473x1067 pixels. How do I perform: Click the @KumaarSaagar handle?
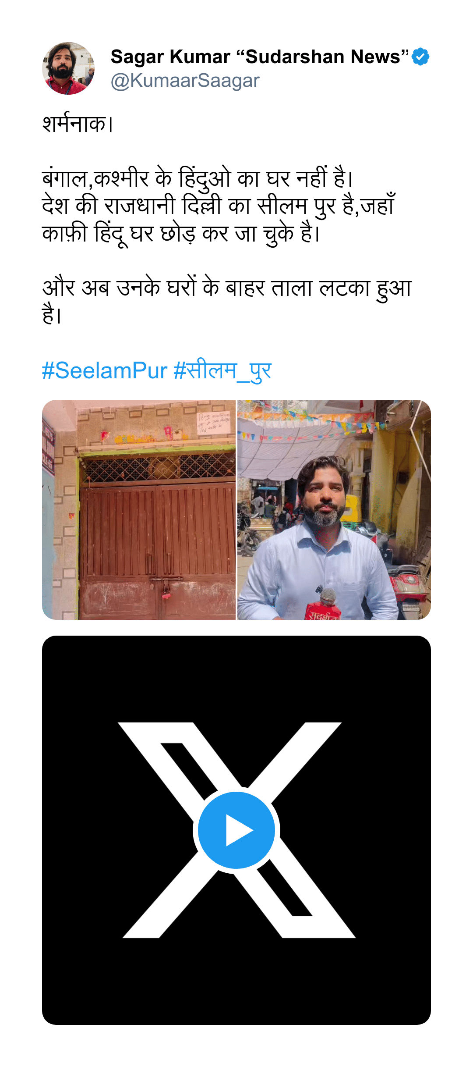[x=185, y=81]
